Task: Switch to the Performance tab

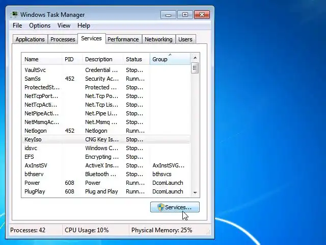Action: (x=123, y=39)
